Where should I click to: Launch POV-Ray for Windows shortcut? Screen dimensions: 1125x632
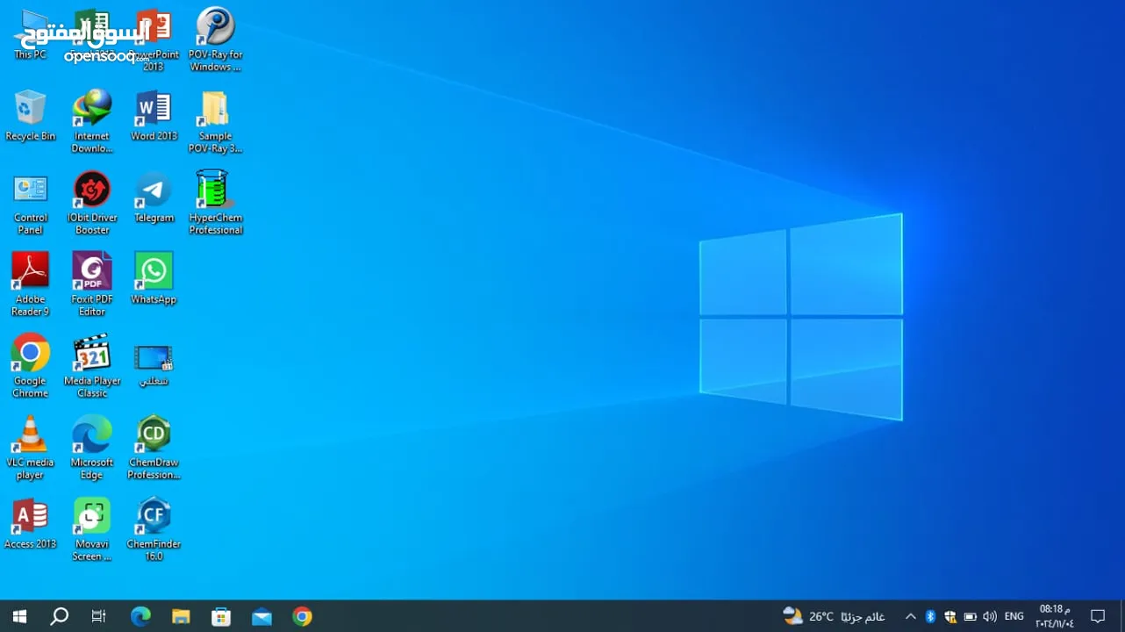pyautogui.click(x=215, y=39)
